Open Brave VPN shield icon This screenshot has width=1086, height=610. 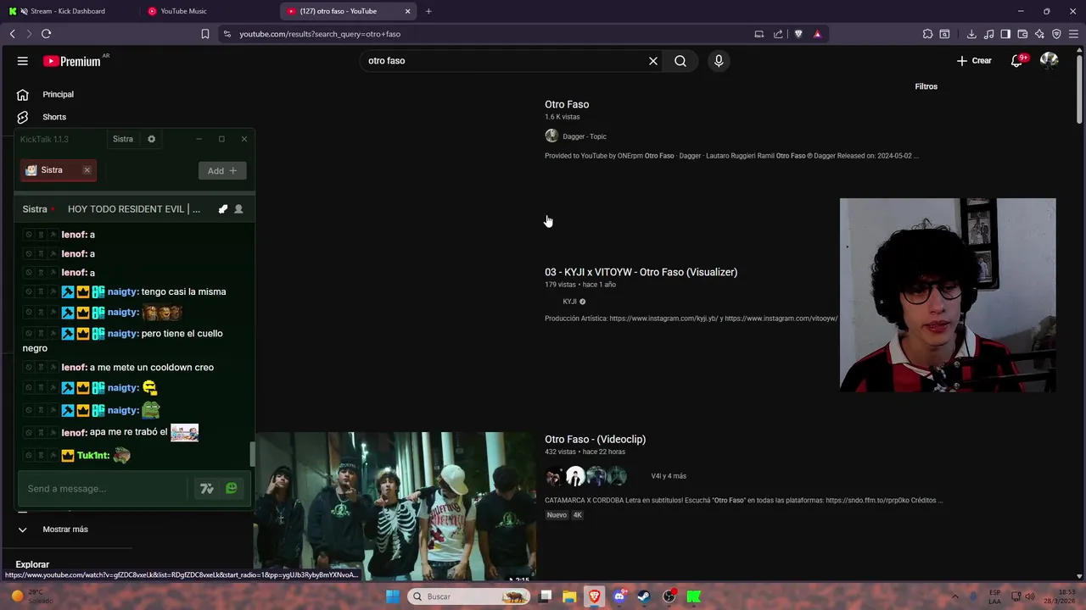(1056, 34)
